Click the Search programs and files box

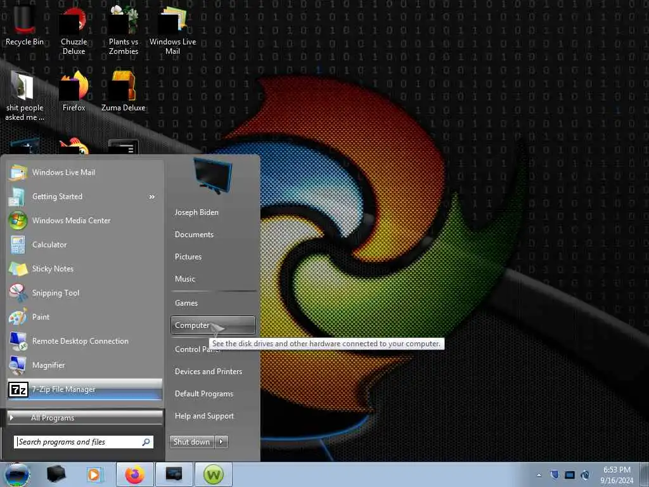pos(84,442)
